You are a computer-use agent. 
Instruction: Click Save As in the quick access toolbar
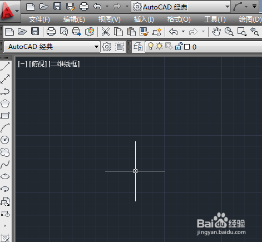pyautogui.click(x=71, y=7)
